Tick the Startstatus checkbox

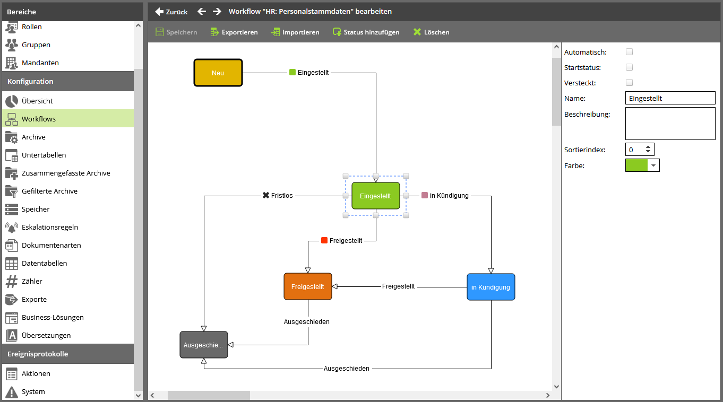(630, 67)
